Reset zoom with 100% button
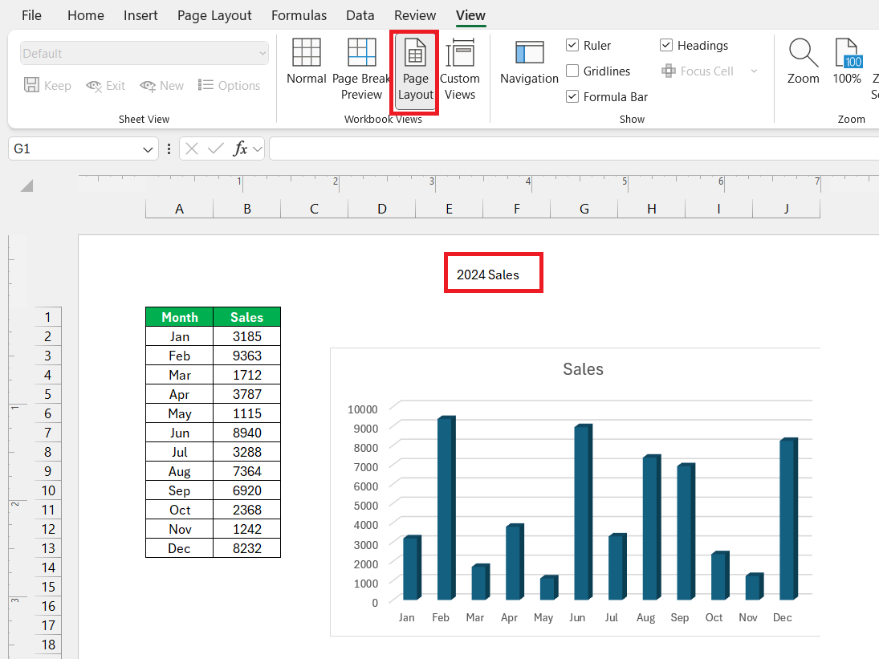This screenshot has height=659, width=879. (x=846, y=62)
